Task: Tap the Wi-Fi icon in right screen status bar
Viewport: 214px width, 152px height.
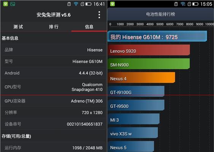Action: point(183,4)
